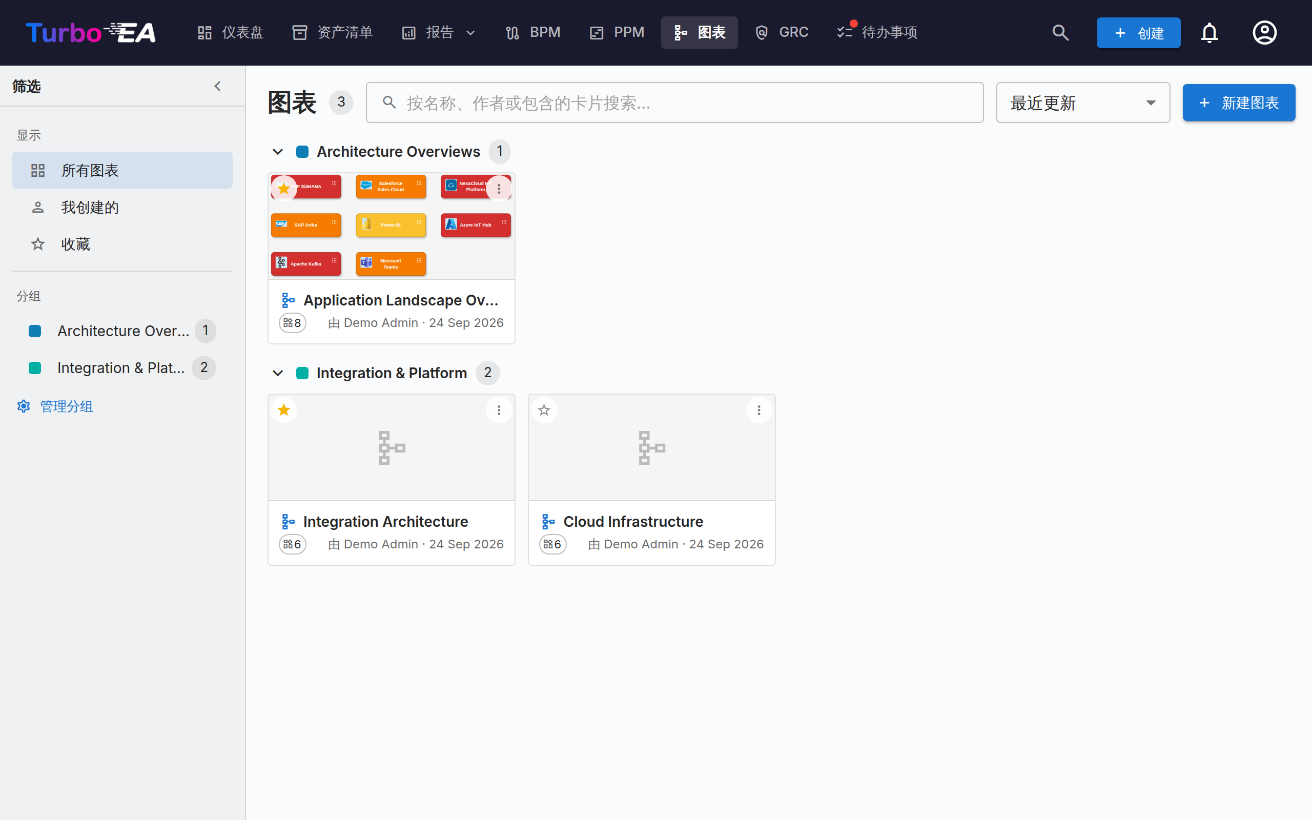Open the Application Landscape preview thumbnail
Image resolution: width=1312 pixels, height=820 pixels.
click(392, 226)
